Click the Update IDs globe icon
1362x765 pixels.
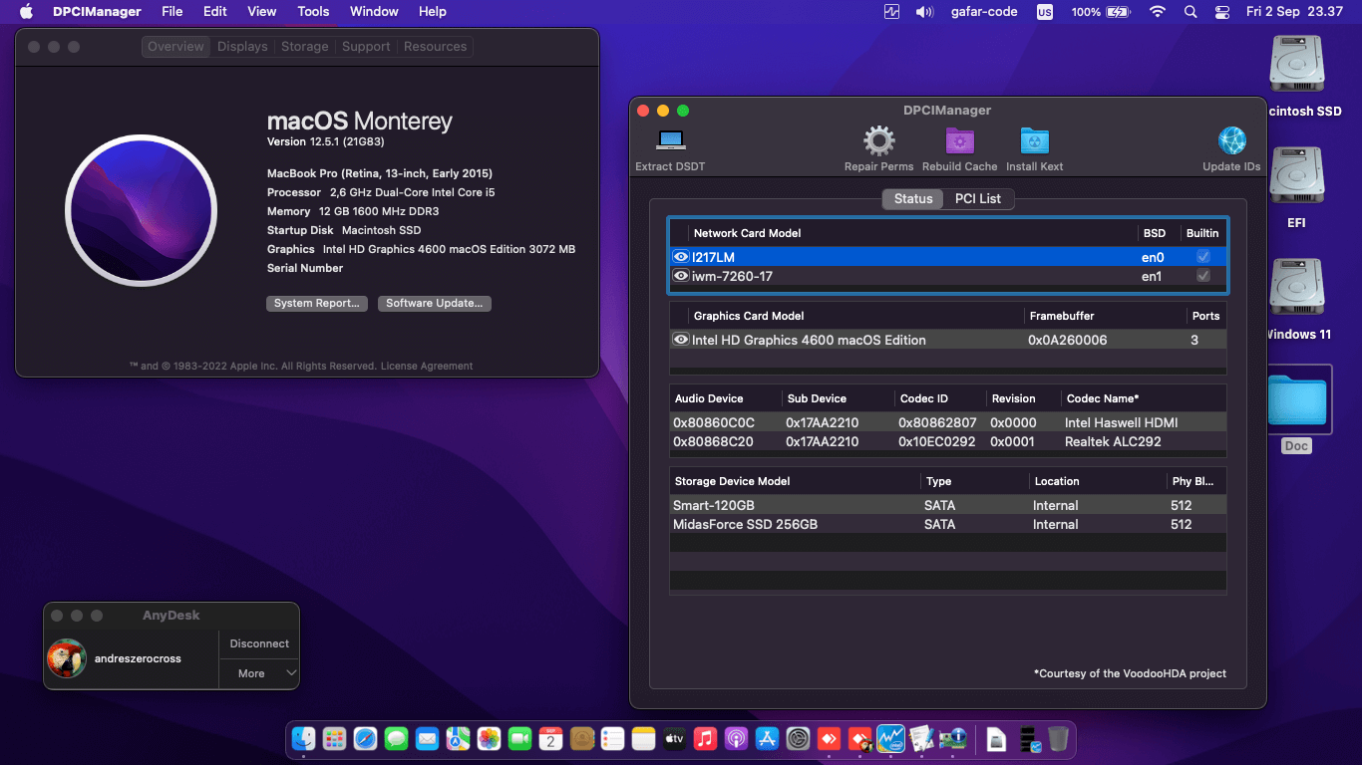[1232, 140]
